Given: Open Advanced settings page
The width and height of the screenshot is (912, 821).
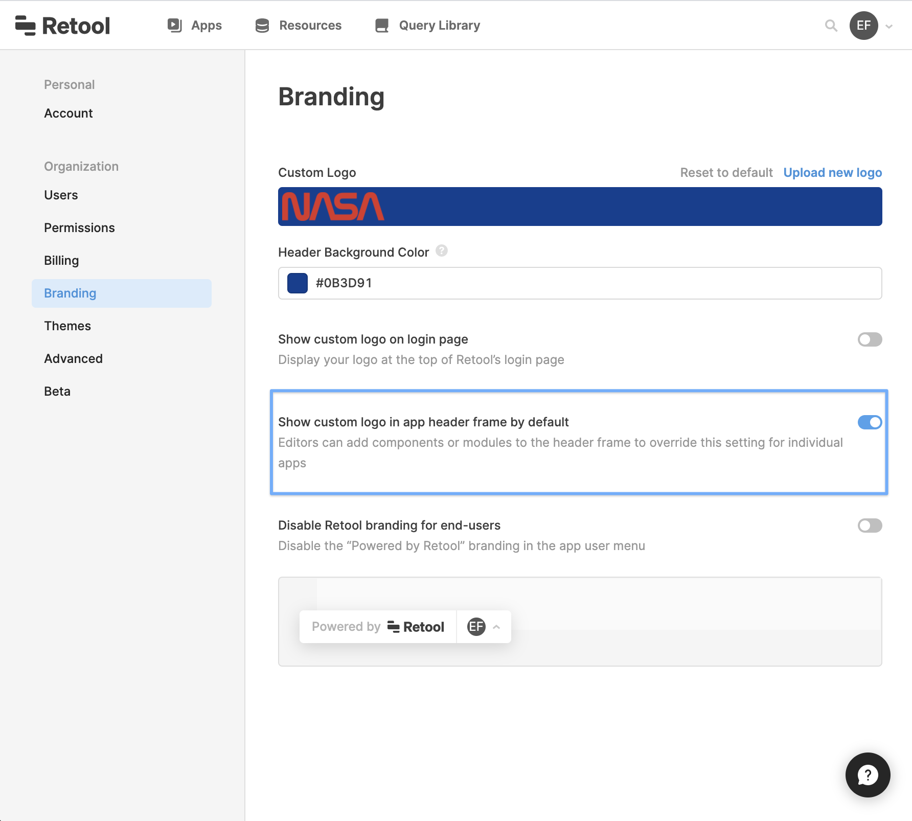Looking at the screenshot, I should [73, 359].
